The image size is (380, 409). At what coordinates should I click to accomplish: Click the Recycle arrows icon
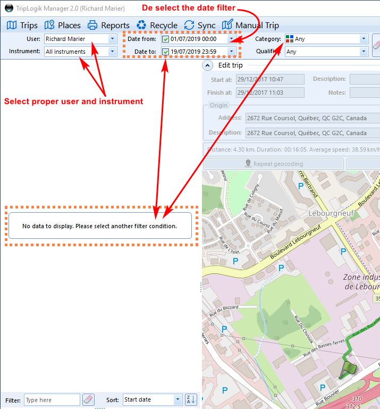141,26
